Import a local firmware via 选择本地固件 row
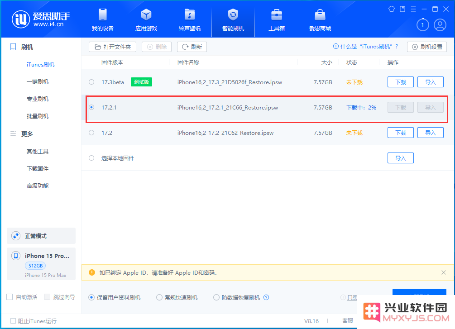Screen dimensions: 455x329 401,158
